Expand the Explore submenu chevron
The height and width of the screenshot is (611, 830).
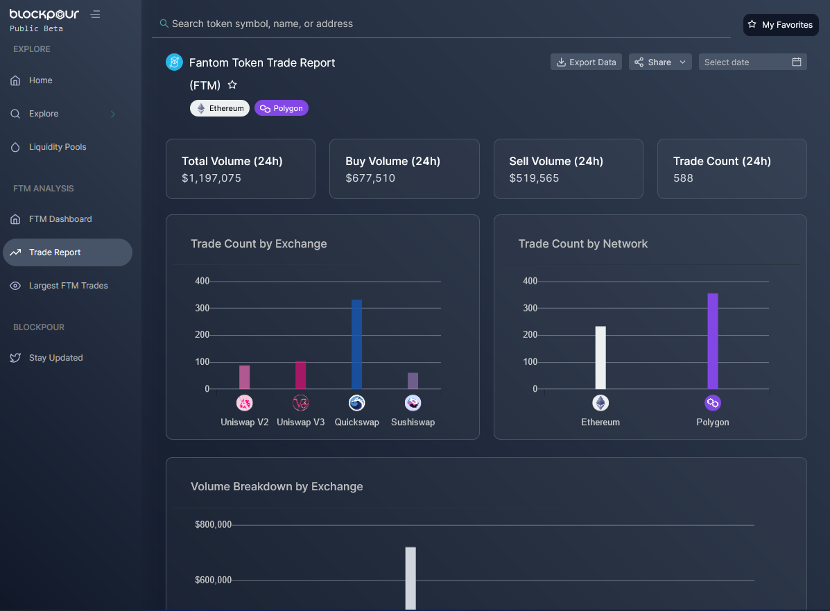coord(113,114)
